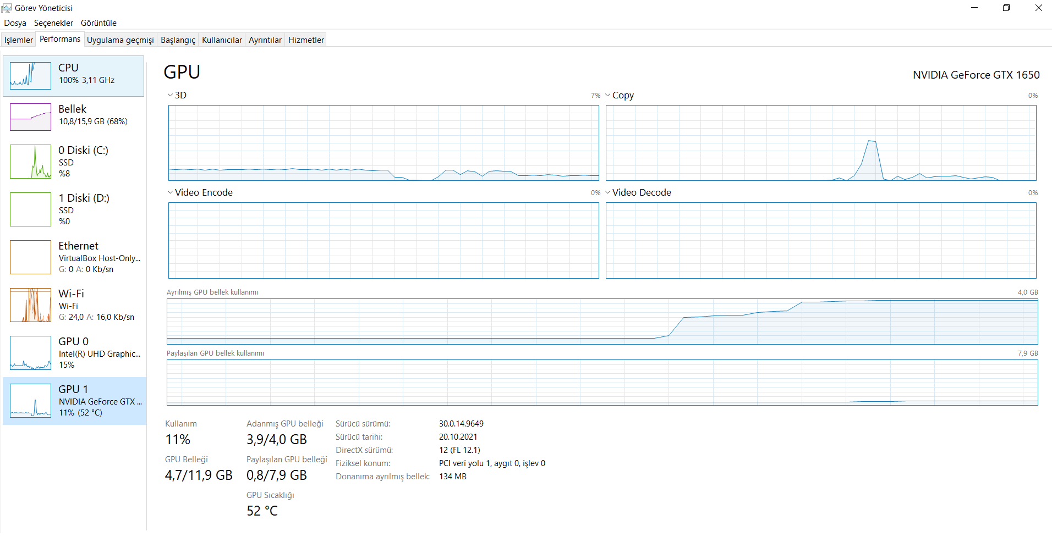1052x537 pixels.
Task: Open the Video Decode engine dropdown
Action: click(x=608, y=192)
